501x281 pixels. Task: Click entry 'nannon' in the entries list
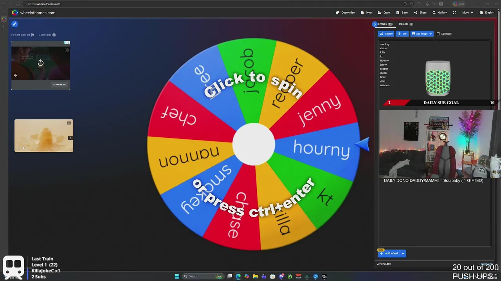click(x=385, y=85)
